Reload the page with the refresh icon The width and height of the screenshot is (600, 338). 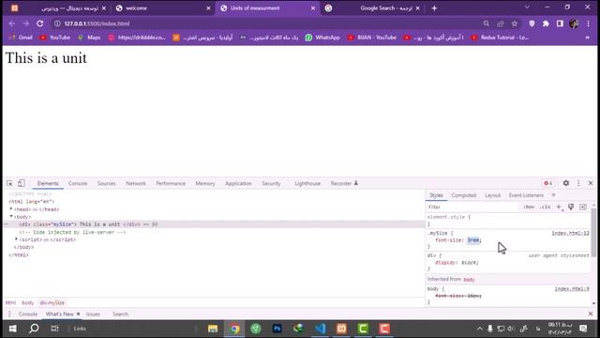pyautogui.click(x=39, y=23)
